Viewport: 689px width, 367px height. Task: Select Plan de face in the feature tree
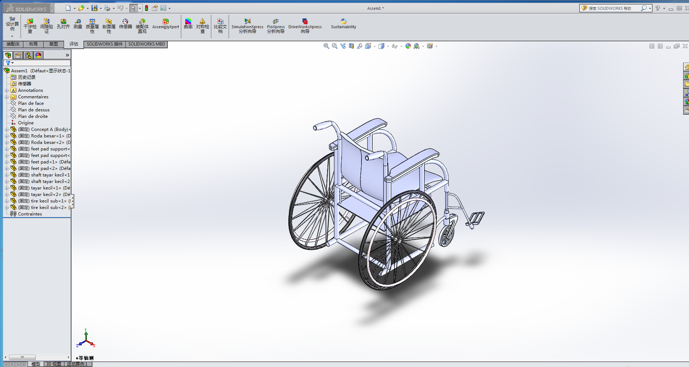[31, 103]
